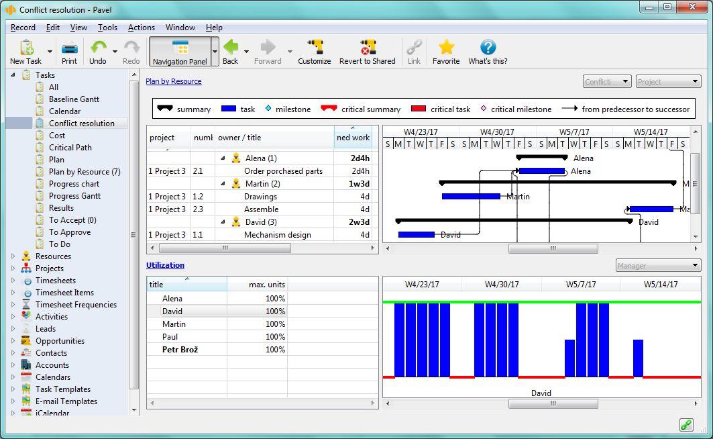The width and height of the screenshot is (713, 439).
Task: Select the E-mail Templates icon
Action: (x=26, y=401)
